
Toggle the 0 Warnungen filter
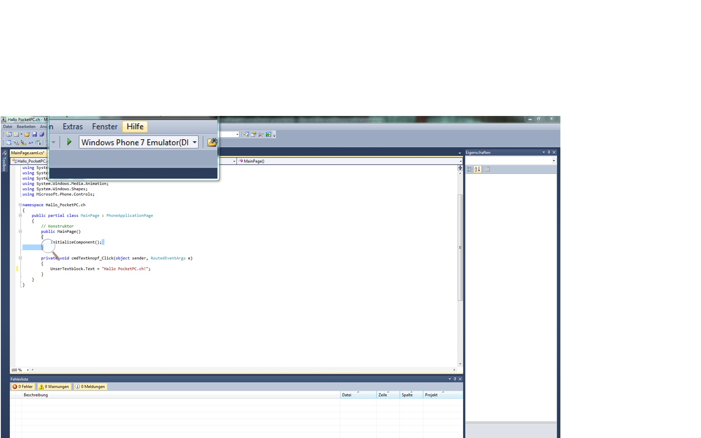(54, 387)
